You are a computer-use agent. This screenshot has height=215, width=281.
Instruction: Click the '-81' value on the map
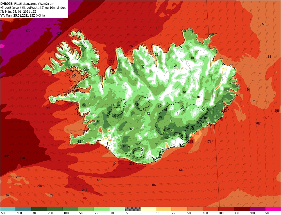[136, 71]
